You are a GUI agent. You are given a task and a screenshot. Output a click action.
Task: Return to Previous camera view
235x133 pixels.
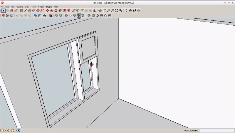(x=121, y=11)
